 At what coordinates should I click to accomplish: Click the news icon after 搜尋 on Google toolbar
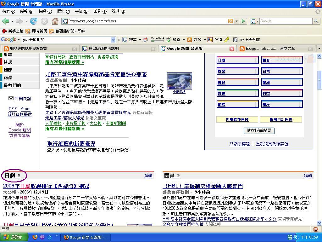145,40
